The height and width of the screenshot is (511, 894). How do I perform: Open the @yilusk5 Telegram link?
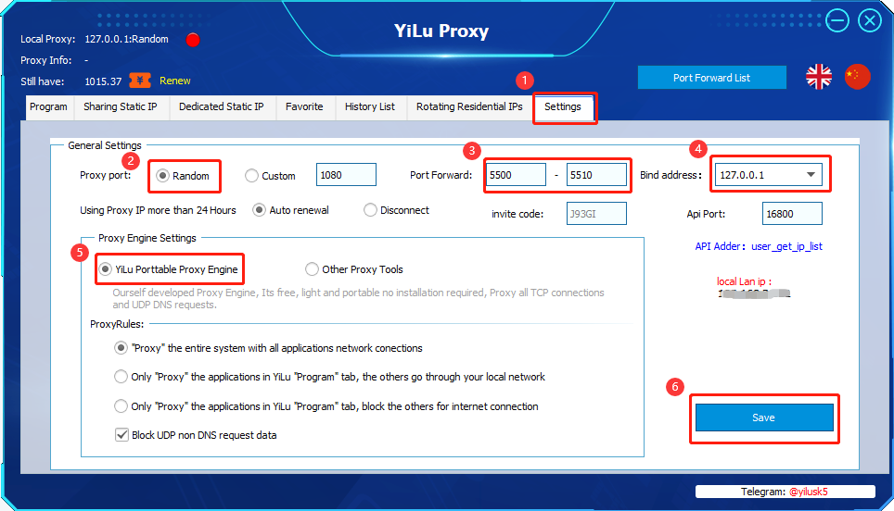(x=809, y=492)
